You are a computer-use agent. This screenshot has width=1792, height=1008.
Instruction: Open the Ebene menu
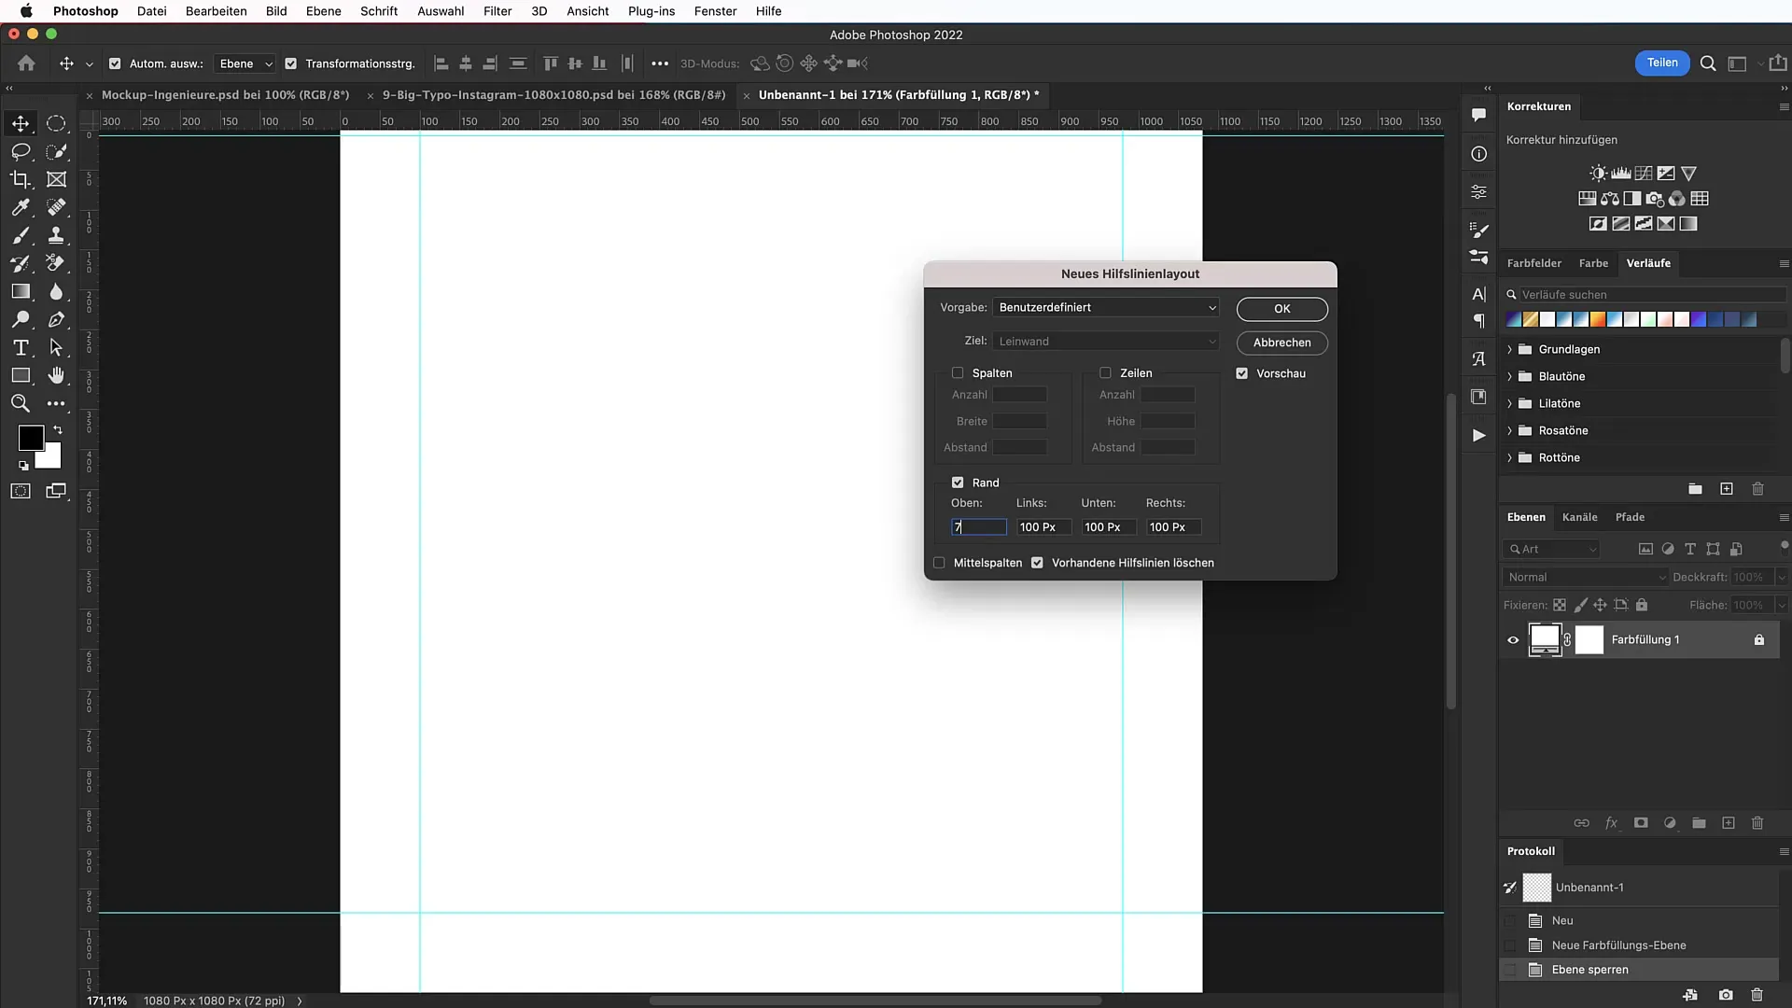(323, 11)
